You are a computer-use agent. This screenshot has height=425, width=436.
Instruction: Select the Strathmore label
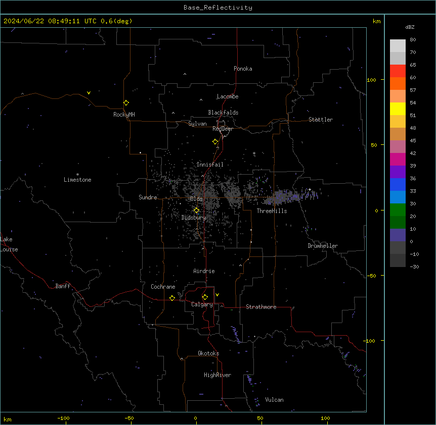pos(261,307)
